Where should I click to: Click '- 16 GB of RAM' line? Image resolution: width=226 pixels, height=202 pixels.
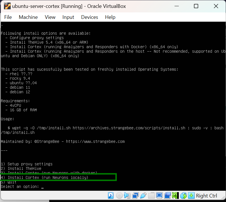21,110
